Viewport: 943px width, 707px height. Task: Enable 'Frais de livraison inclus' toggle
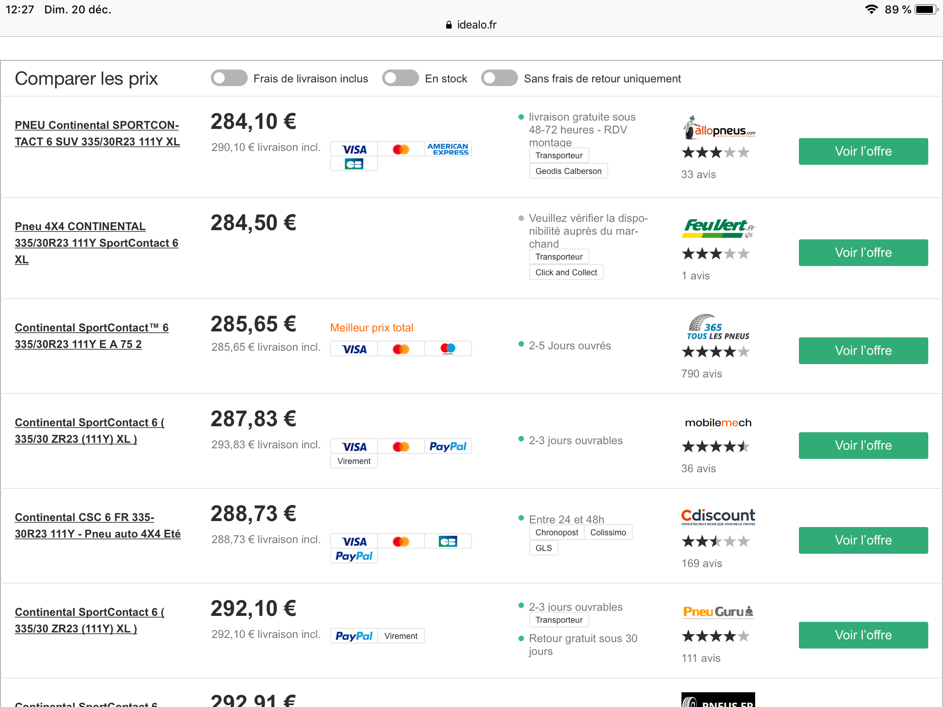[229, 78]
